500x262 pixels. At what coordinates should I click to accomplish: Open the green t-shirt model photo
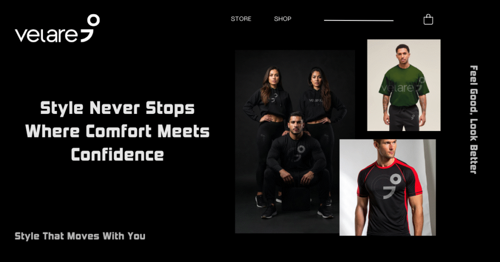click(x=404, y=85)
